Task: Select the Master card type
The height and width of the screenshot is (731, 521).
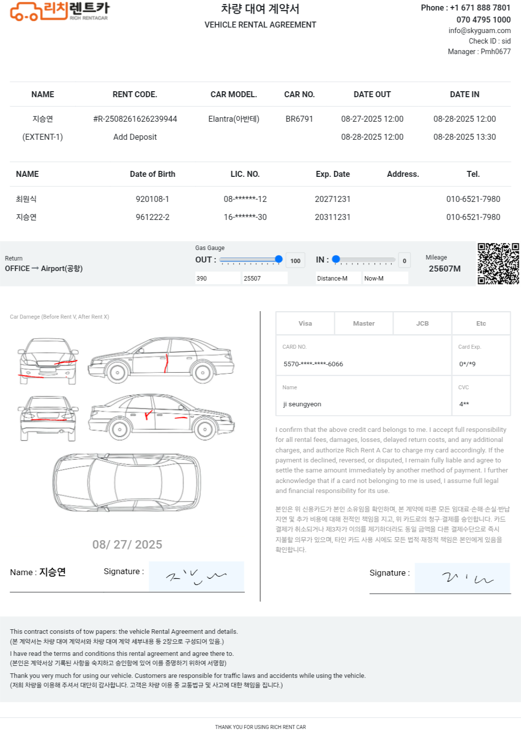Action: [x=364, y=324]
